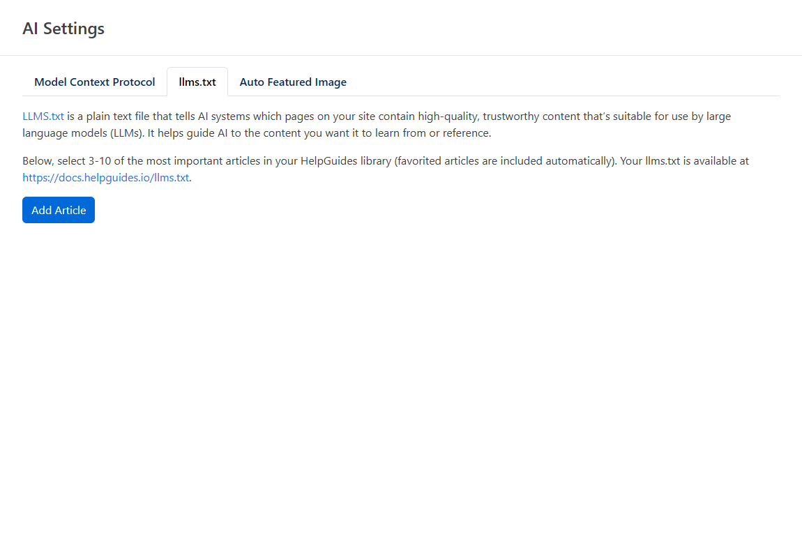
Task: Switch to the Model Context Protocol tab
Action: pos(95,82)
